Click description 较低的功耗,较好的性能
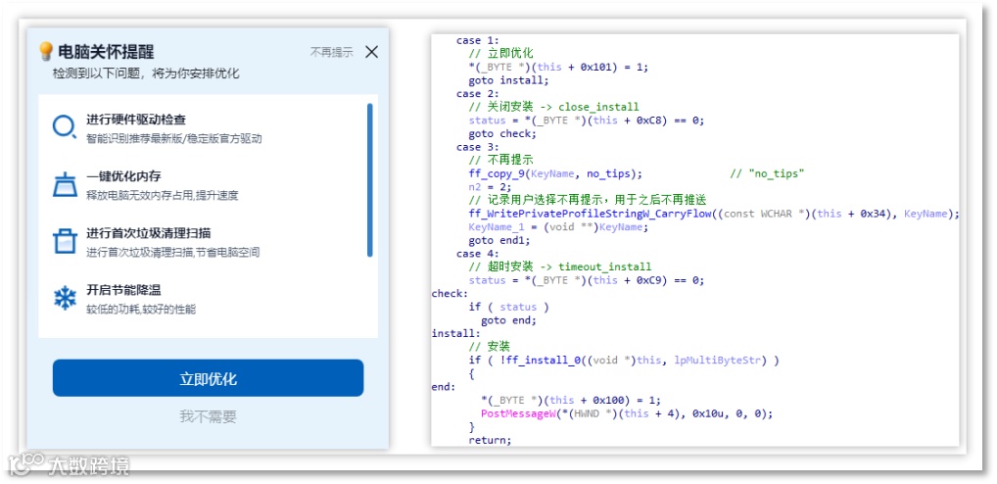Viewport: 997px width, 484px height. 141,309
